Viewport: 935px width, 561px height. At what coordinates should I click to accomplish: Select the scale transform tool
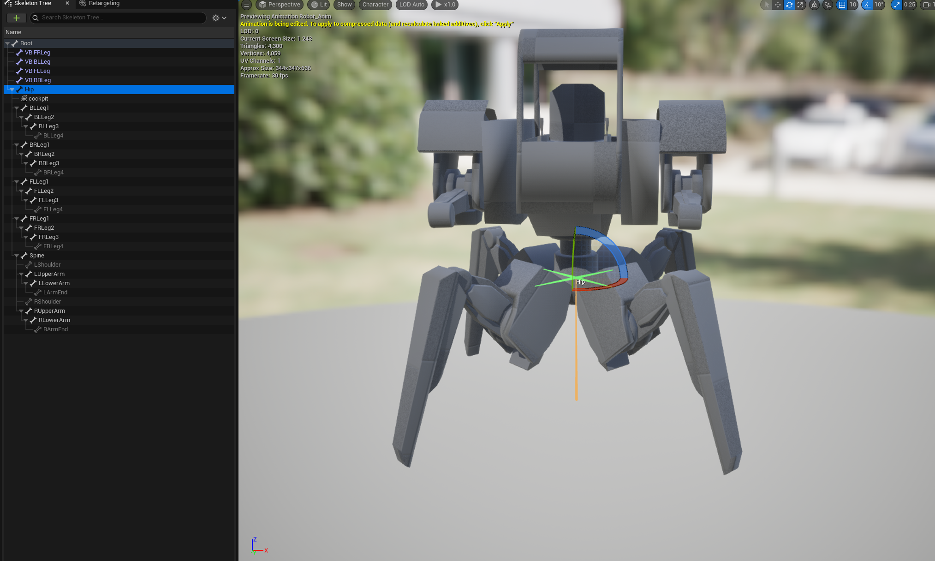(x=800, y=5)
